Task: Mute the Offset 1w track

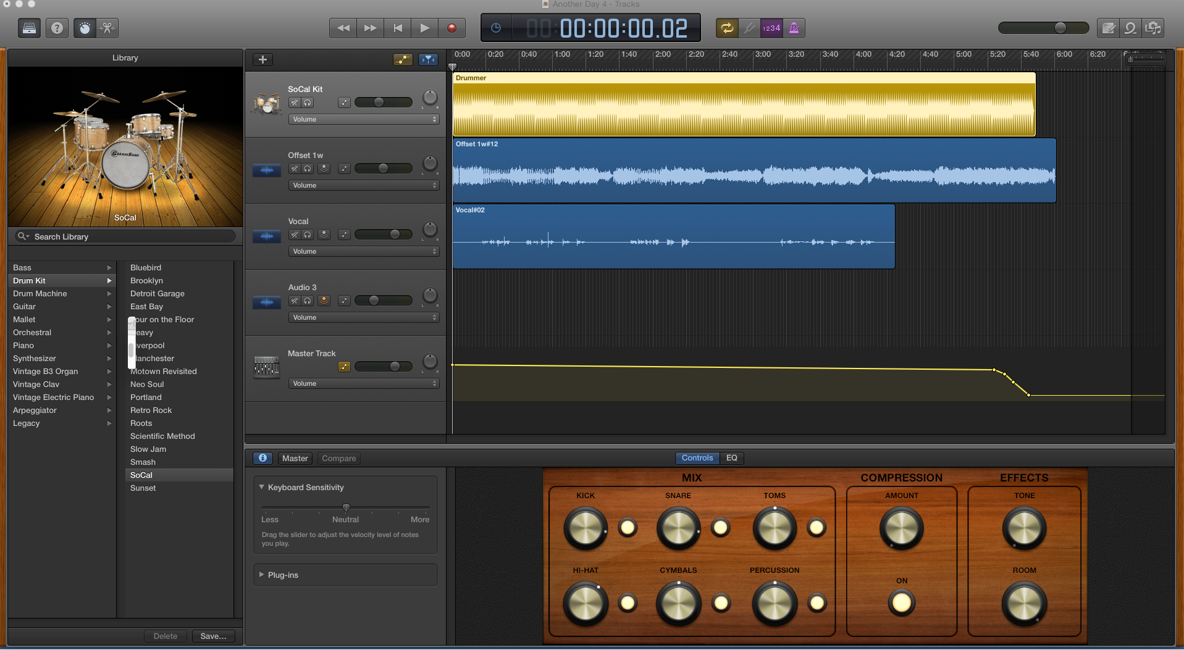Action: (295, 169)
